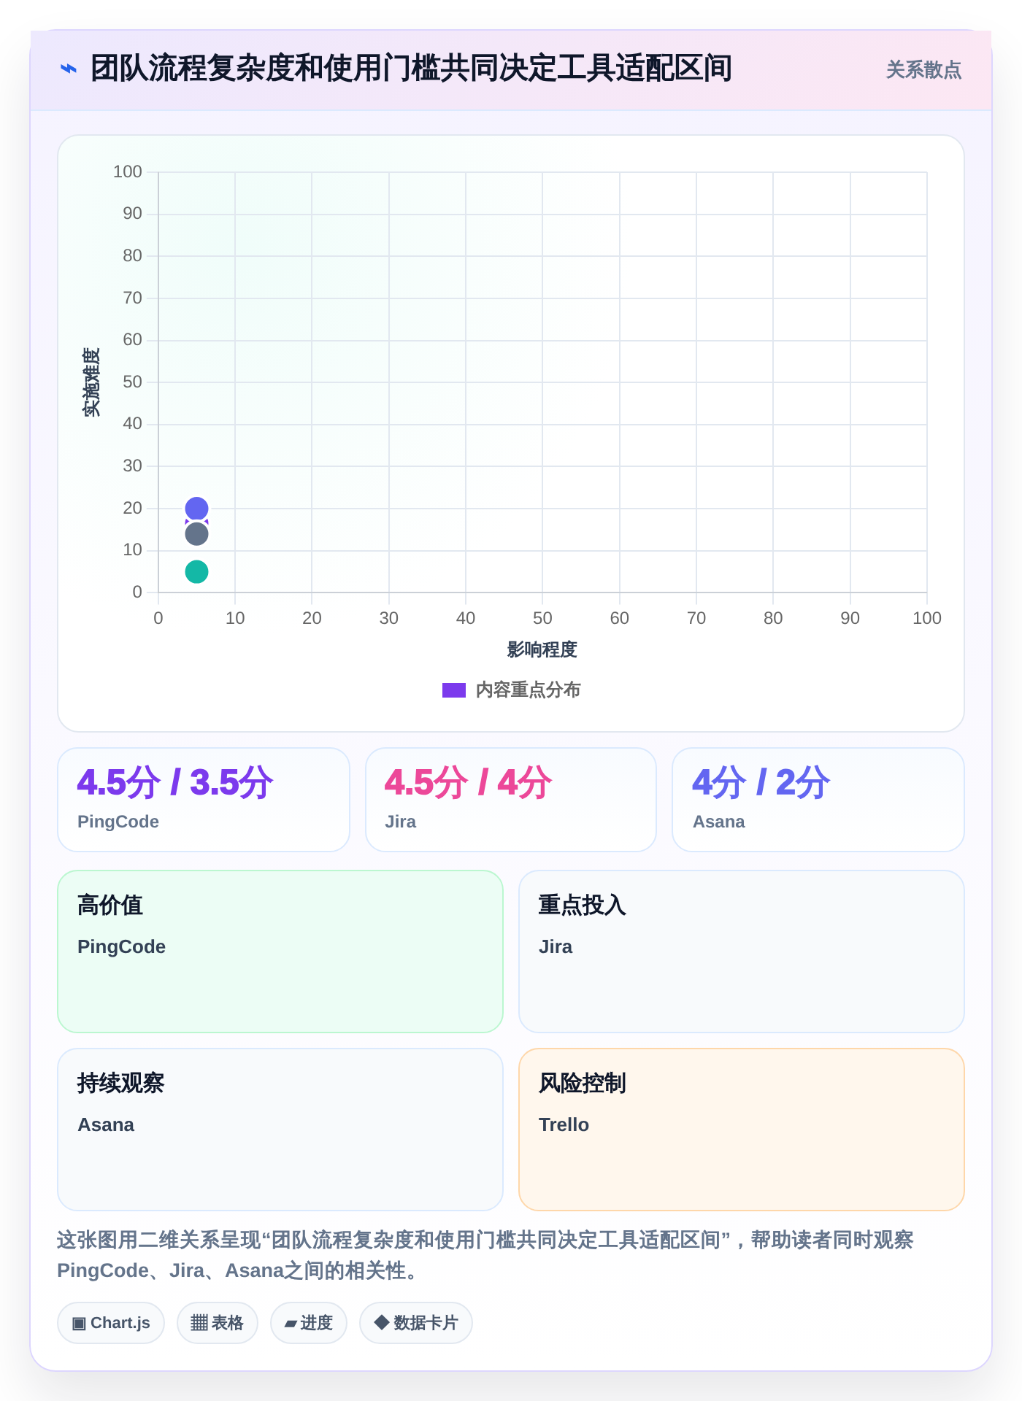The image size is (1022, 1401).
Task: Select the Jira 4.5分 / 4分 score card
Action: 511,800
